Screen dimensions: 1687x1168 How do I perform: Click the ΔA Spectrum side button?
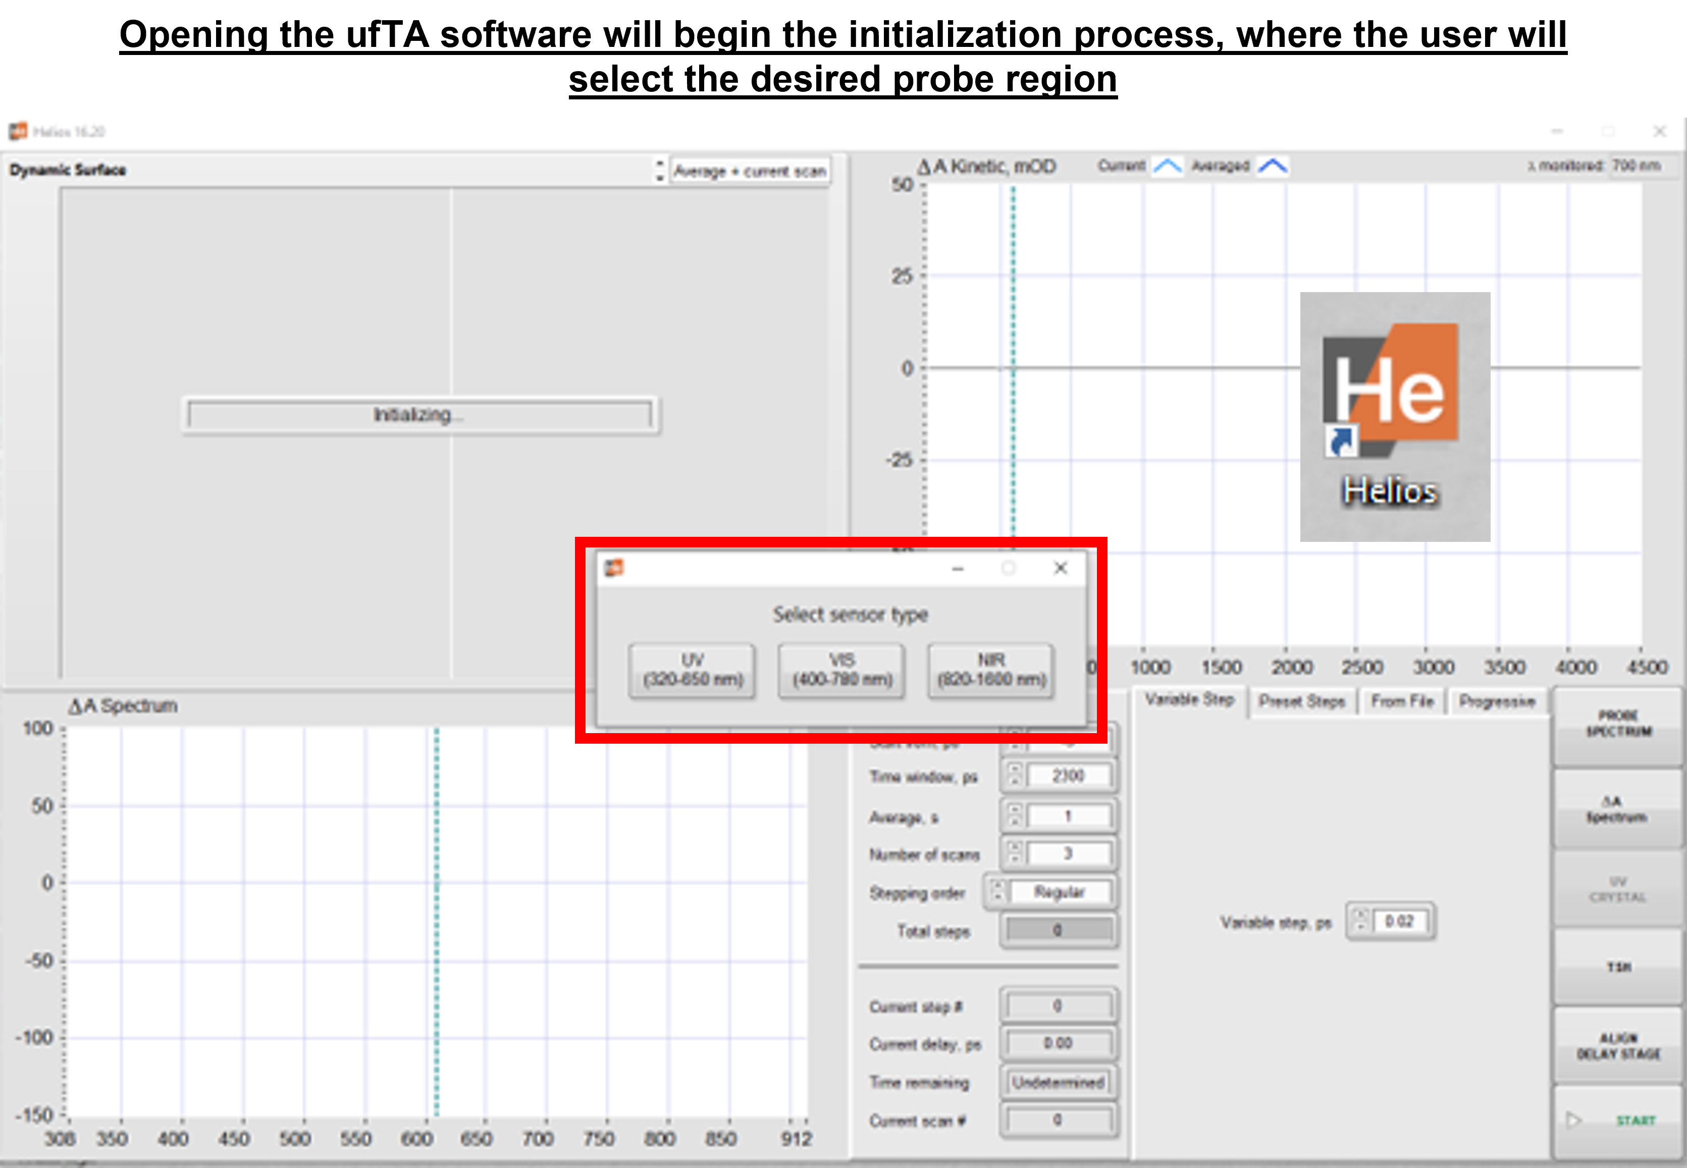[x=1618, y=809]
